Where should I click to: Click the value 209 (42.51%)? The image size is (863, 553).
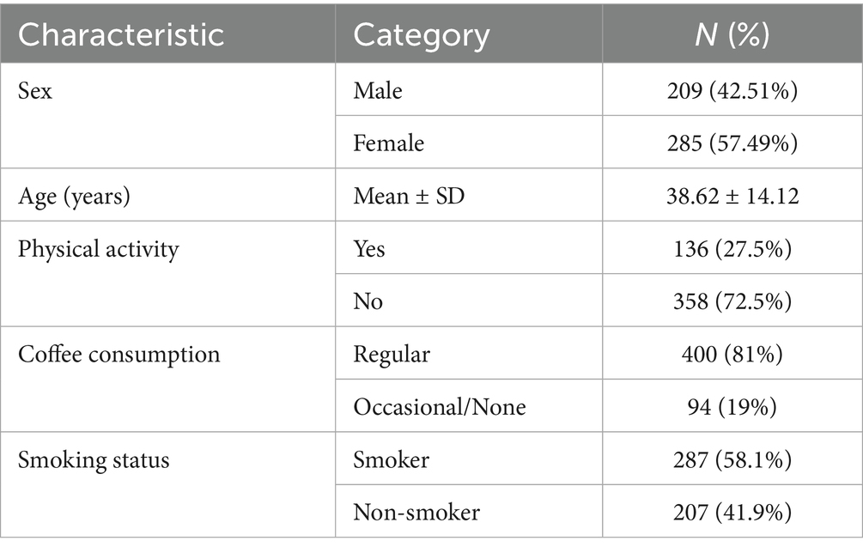coord(732,90)
